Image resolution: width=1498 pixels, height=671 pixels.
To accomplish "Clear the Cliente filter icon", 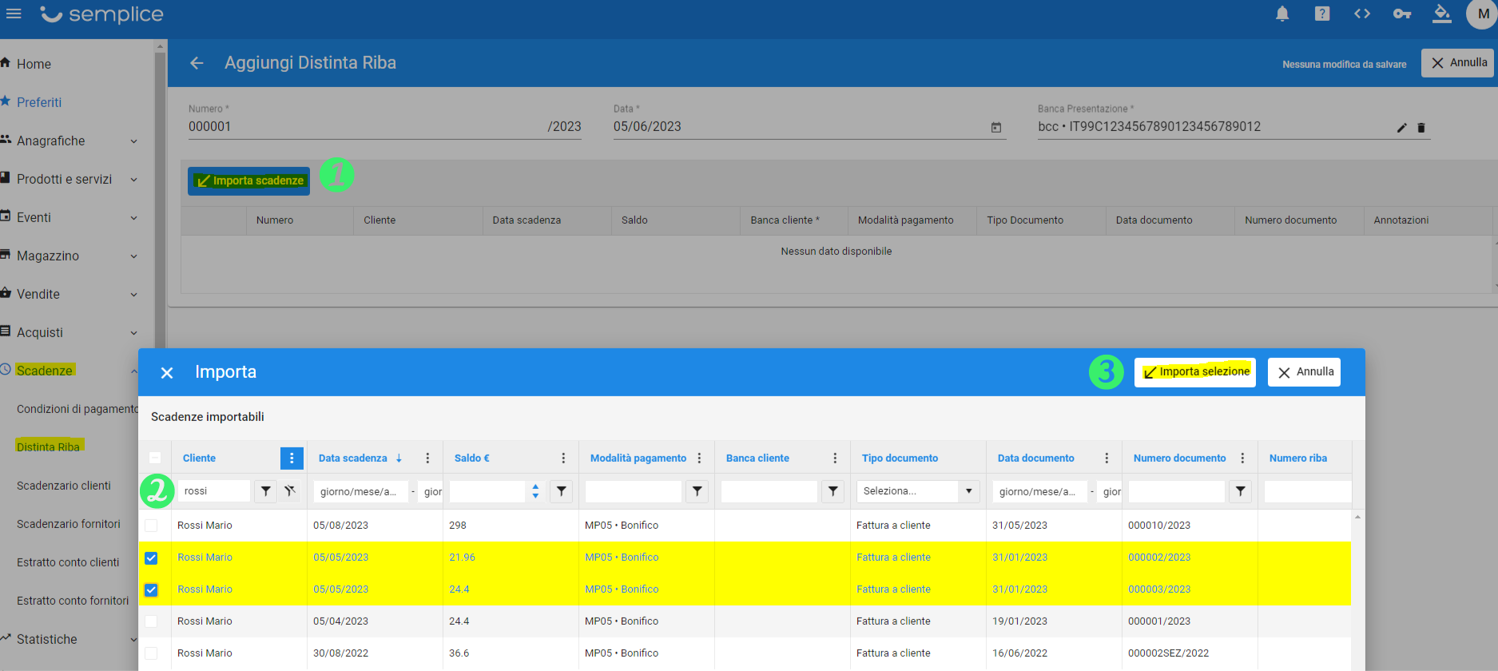I will (x=290, y=491).
